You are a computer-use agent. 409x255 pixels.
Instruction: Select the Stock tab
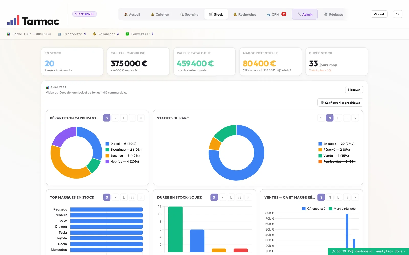tap(216, 14)
